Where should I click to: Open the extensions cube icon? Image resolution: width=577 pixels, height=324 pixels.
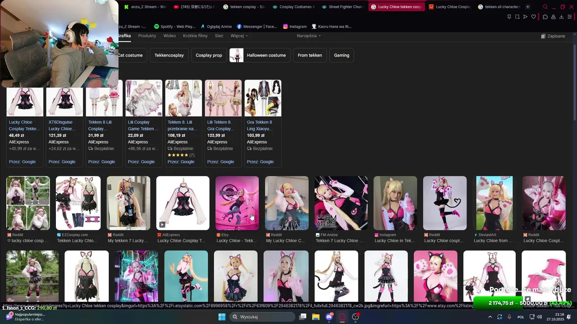point(545,17)
